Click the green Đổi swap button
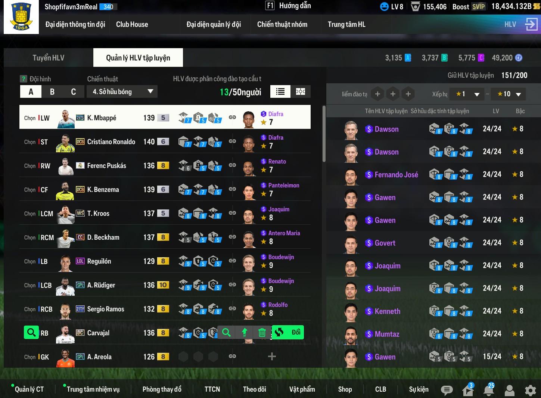The height and width of the screenshot is (398, 541). pos(287,332)
